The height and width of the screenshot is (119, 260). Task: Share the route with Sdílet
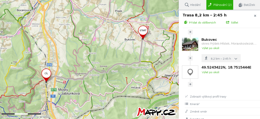tap(232, 23)
